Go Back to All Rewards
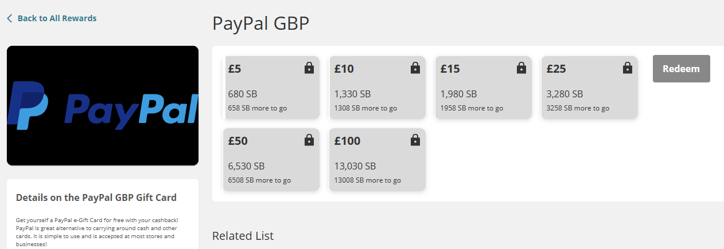Screen dimensions: 724x249 click(57, 18)
